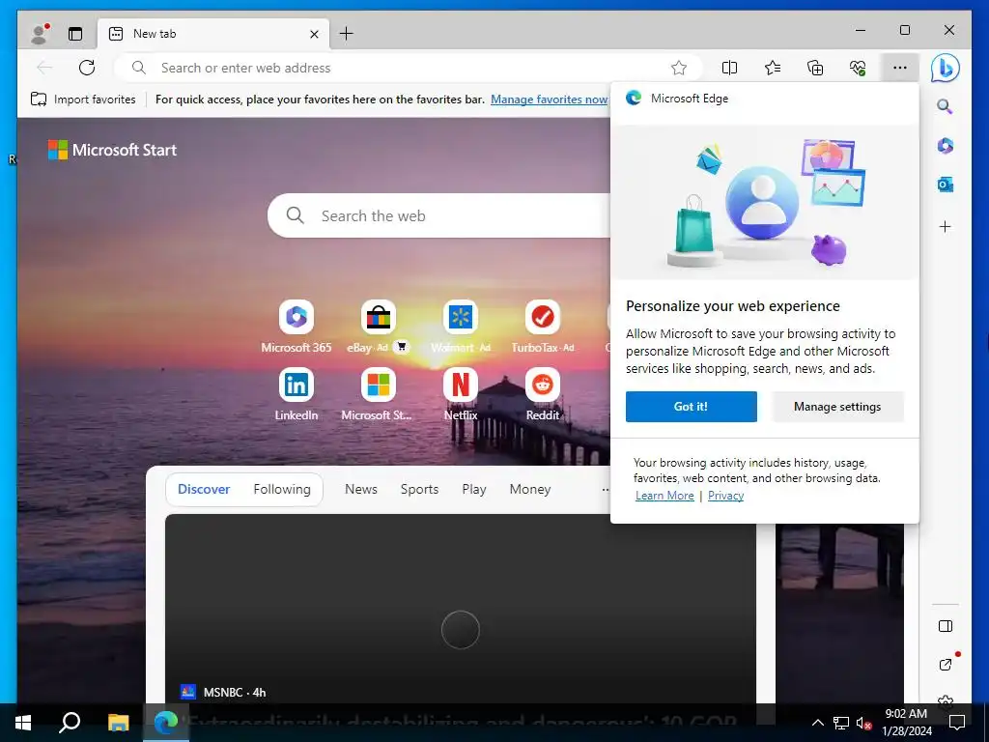Open the Walmart quick link
This screenshot has width=989, height=742.
click(x=461, y=327)
